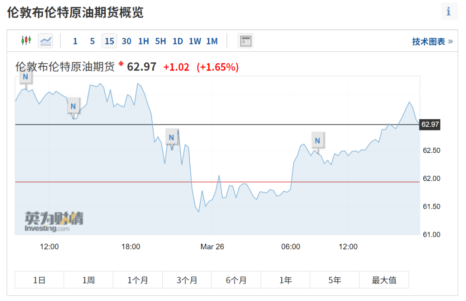This screenshot has width=466, height=301.
Task: Click the second N marker on chart
Action: pyautogui.click(x=73, y=106)
